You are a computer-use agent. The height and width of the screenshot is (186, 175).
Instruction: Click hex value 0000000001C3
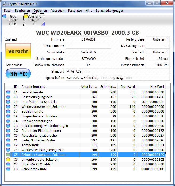click(x=153, y=159)
